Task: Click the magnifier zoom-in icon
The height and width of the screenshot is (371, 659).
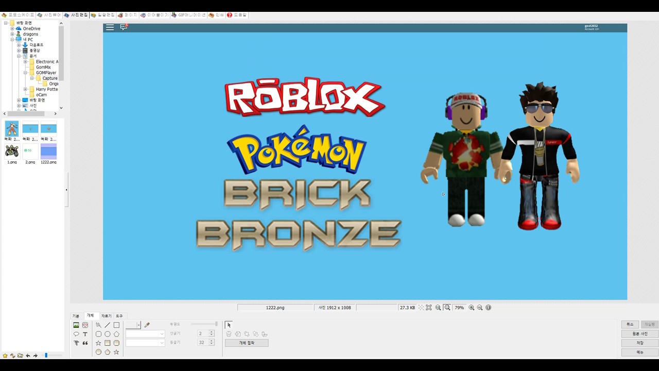Action: pos(472,308)
